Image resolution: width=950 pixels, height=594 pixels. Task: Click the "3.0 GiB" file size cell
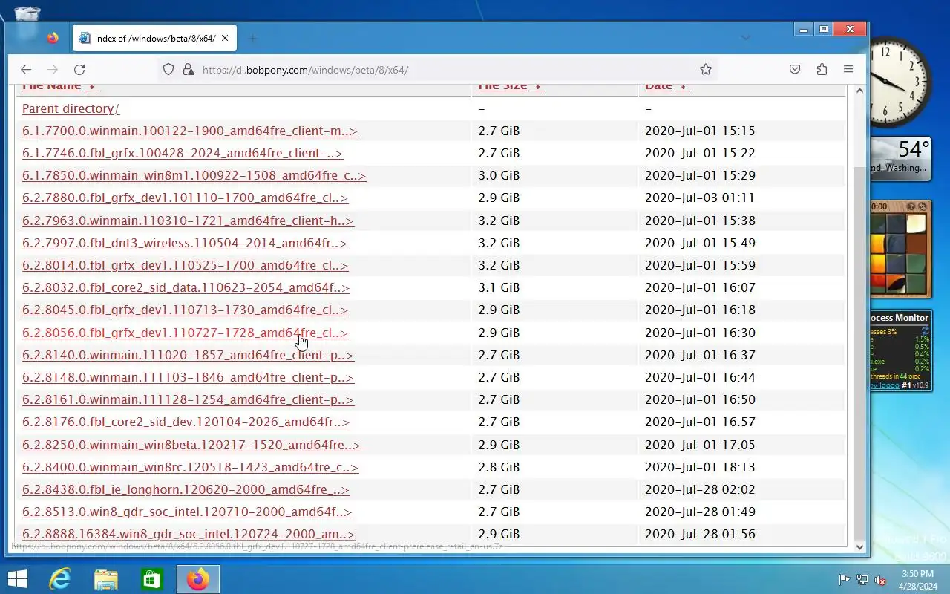click(x=499, y=175)
